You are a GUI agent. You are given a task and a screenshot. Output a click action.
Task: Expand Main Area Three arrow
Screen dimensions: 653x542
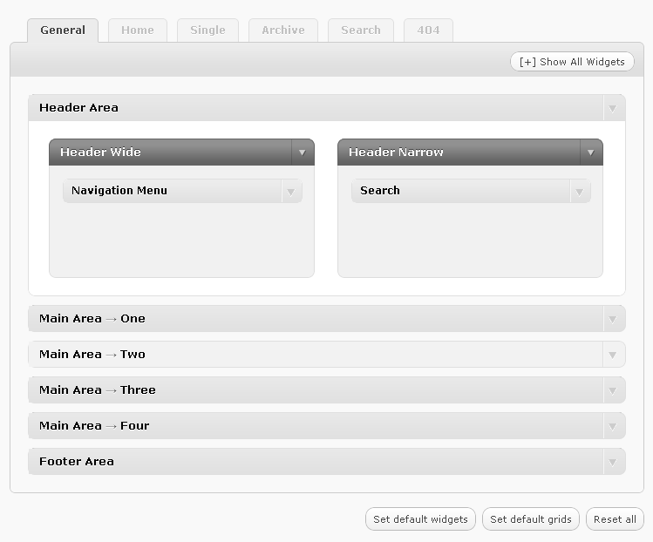(613, 390)
